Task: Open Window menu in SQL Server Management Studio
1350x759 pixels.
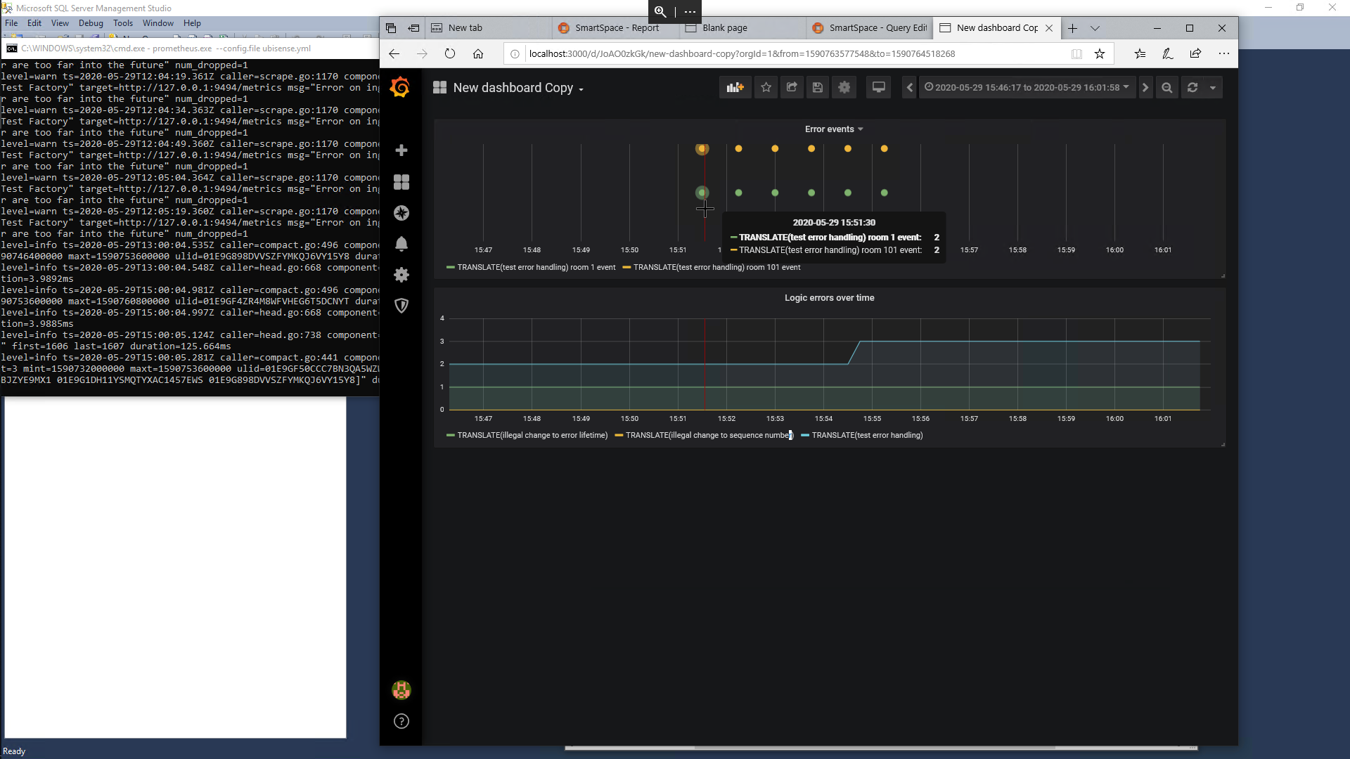Action: [x=158, y=23]
